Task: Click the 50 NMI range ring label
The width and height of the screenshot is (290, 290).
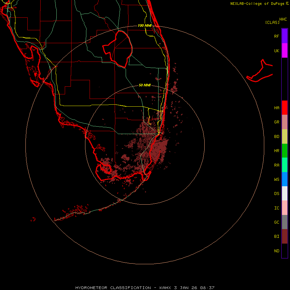Action: (145, 85)
